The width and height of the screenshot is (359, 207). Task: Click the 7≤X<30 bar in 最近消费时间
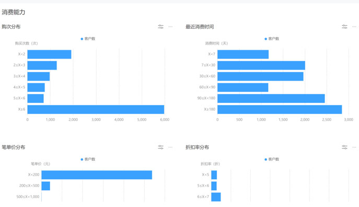click(x=261, y=65)
